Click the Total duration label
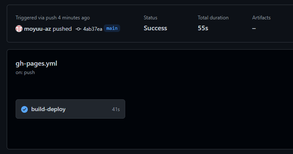The height and width of the screenshot is (154, 293). 213,18
